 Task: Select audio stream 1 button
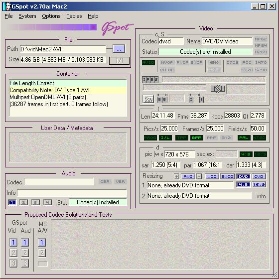(12, 202)
